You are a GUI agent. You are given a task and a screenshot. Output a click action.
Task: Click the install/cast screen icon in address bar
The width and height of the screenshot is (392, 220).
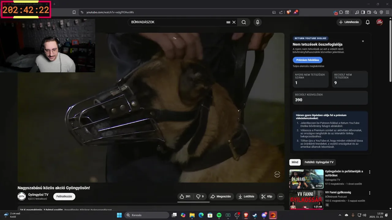pos(274,12)
